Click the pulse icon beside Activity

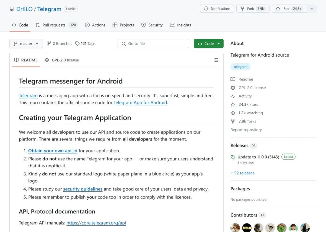coord(233,96)
